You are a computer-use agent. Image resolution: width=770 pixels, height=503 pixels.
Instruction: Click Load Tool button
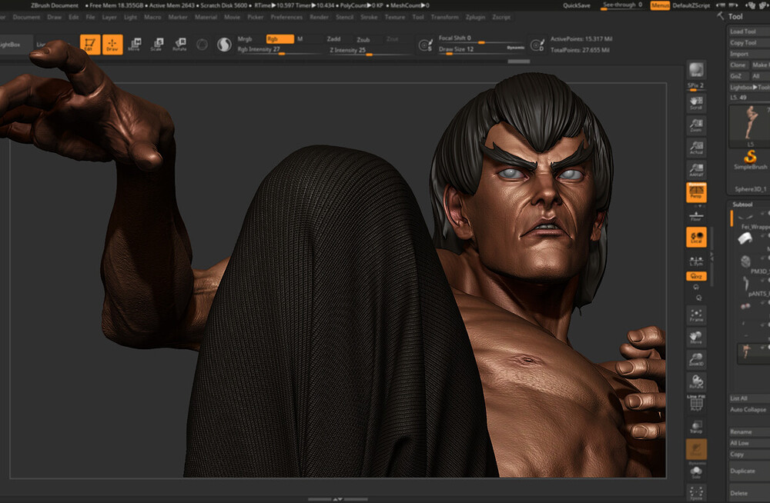pos(748,32)
